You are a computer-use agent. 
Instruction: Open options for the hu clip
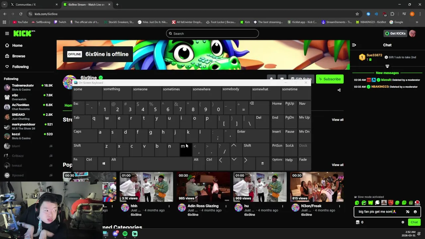tap(283, 206)
